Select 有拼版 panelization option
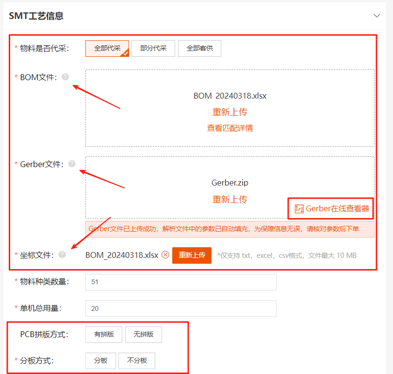 [104, 334]
